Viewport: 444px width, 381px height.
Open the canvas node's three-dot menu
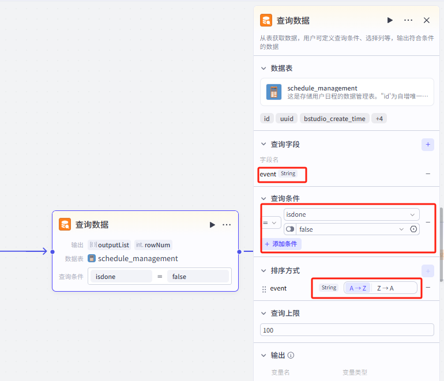[x=227, y=225]
